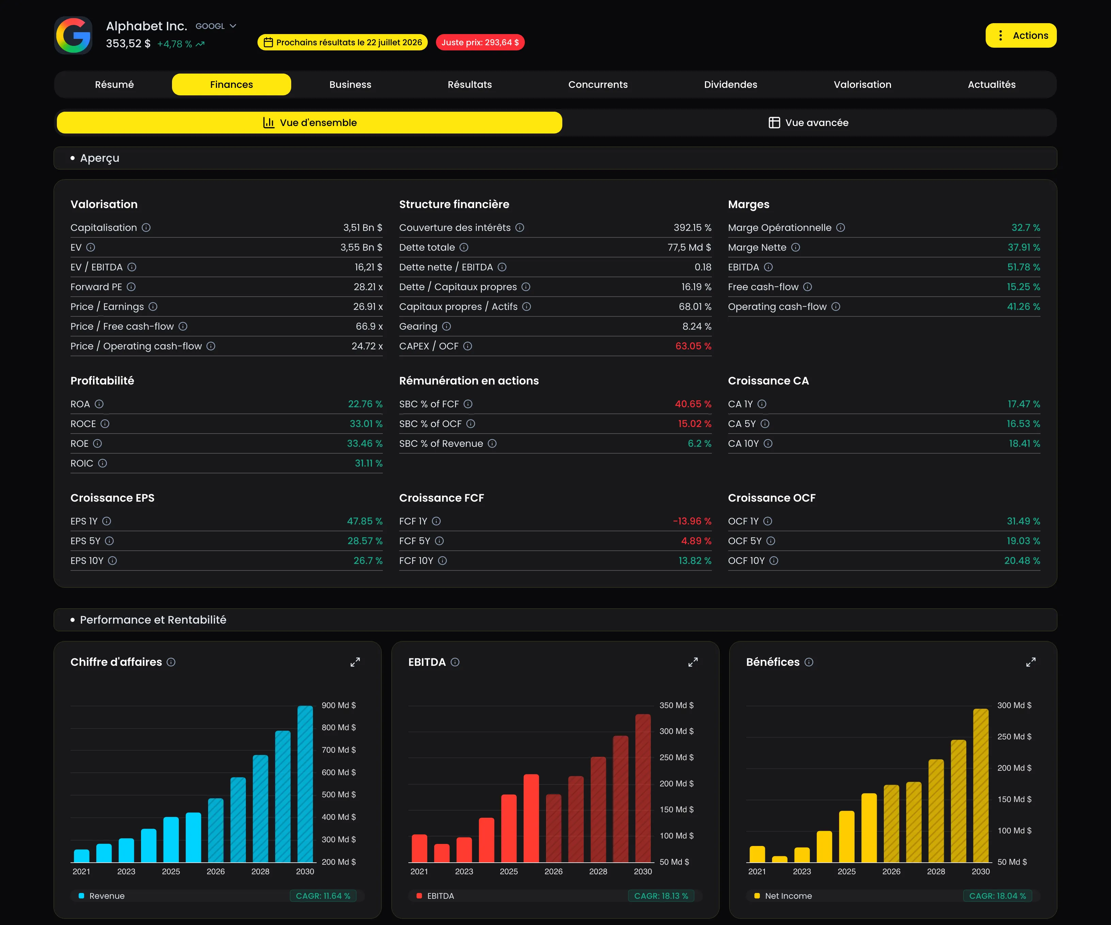Select the Vue d'ensemble view
The height and width of the screenshot is (925, 1111).
[x=310, y=123]
